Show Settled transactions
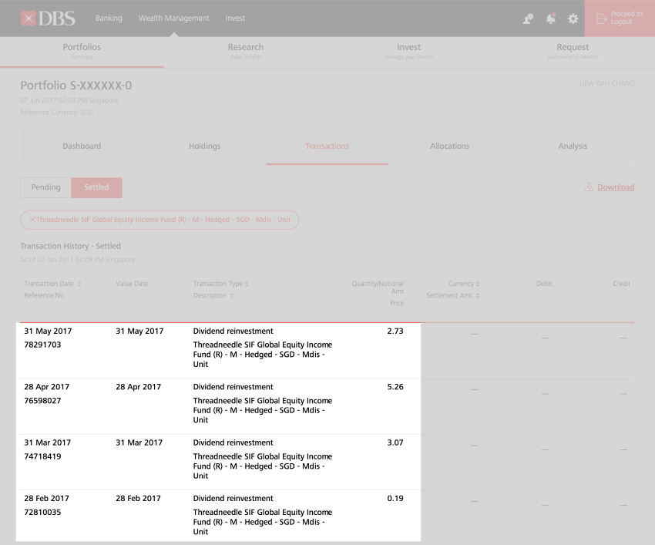The width and height of the screenshot is (655, 545). tap(96, 187)
